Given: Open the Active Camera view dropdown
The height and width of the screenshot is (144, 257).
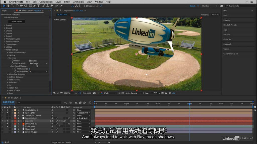Looking at the screenshot, I should [x=133, y=93].
